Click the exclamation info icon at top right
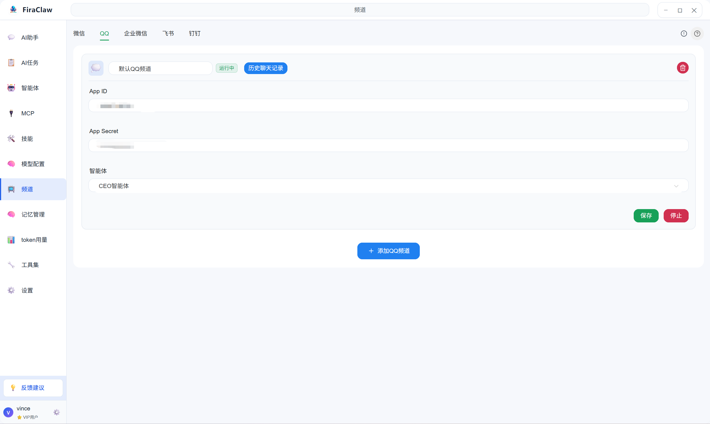710x424 pixels. pyautogui.click(x=684, y=34)
